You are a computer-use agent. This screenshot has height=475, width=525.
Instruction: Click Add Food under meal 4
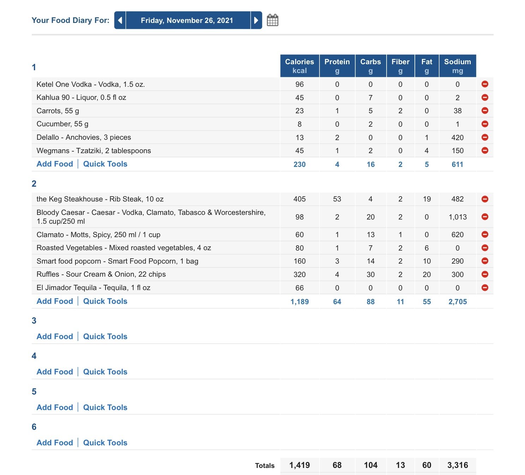coord(55,372)
